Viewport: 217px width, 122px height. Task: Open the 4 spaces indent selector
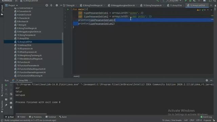coord(207,120)
